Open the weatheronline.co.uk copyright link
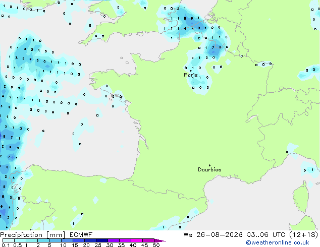The image size is (320, 247). pyautogui.click(x=278, y=242)
